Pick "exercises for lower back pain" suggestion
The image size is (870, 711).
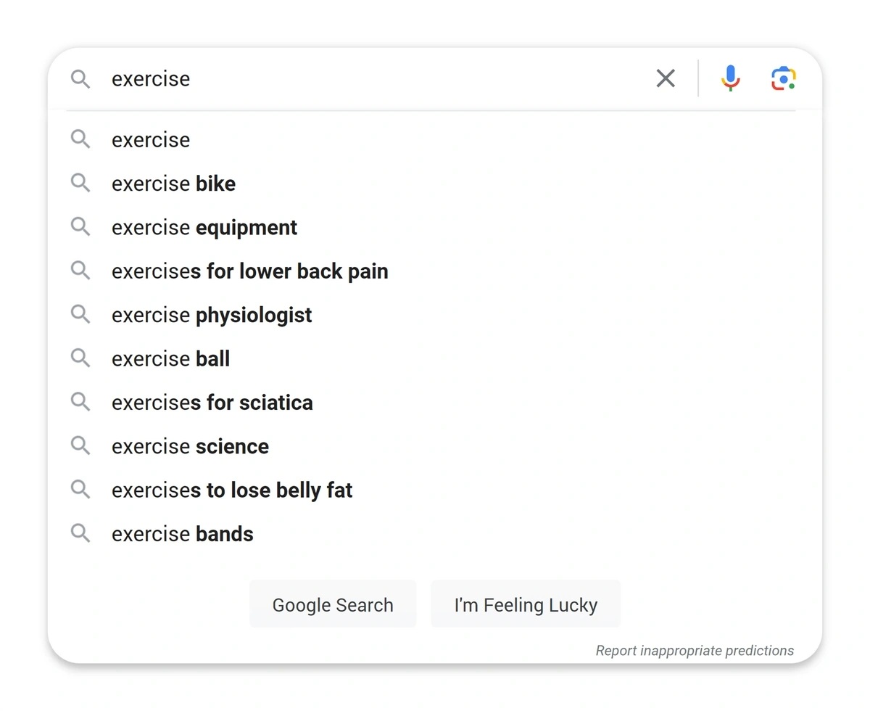(249, 271)
